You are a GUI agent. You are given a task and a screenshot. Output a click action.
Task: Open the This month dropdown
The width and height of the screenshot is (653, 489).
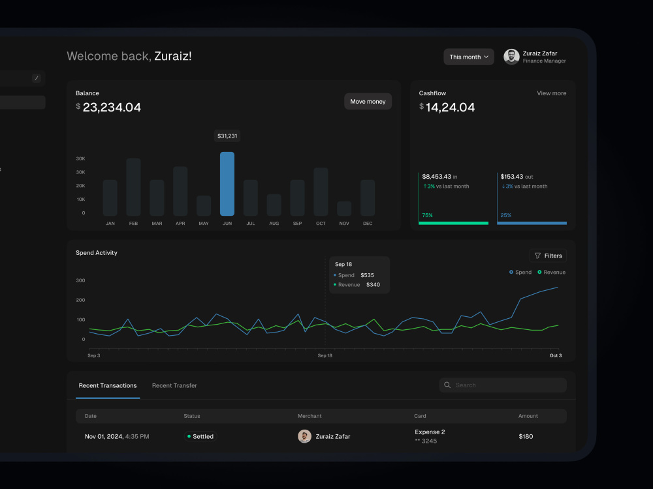pyautogui.click(x=468, y=57)
